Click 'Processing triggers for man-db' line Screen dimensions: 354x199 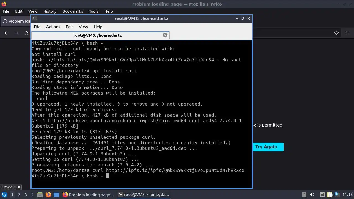pos(92,165)
